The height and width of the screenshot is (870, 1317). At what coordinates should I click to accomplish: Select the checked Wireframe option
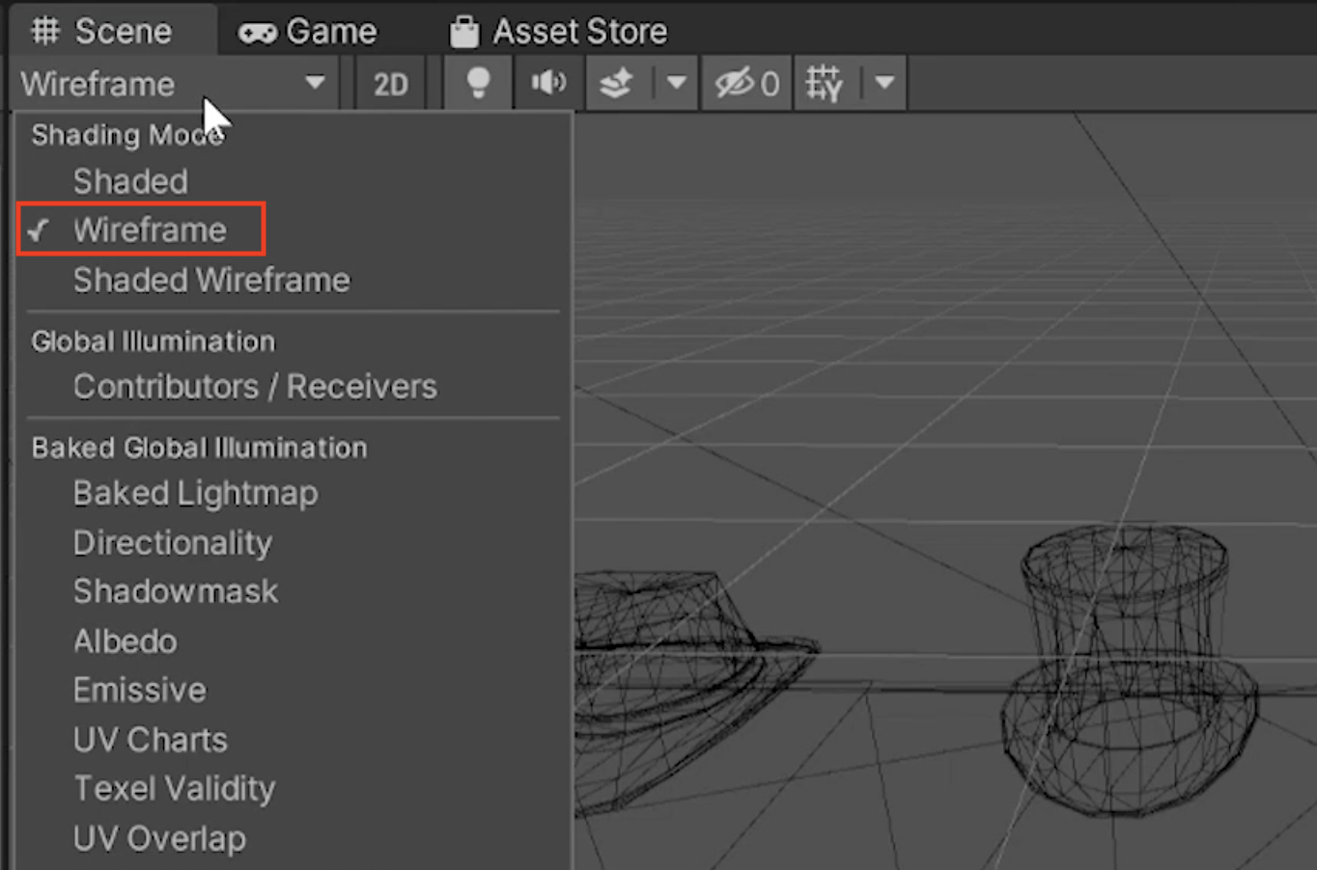click(150, 230)
